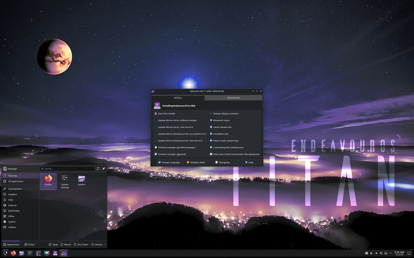
Task: Open Partition manager (partitionmanager)
Action: (180, 147)
